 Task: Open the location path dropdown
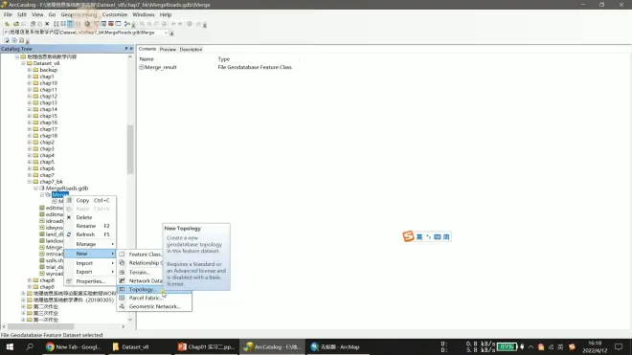(x=166, y=33)
